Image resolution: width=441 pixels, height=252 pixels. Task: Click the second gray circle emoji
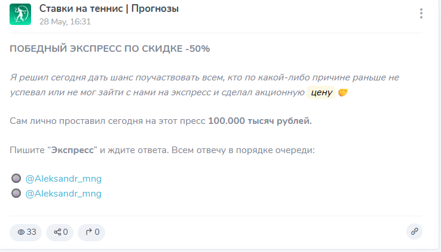16,193
